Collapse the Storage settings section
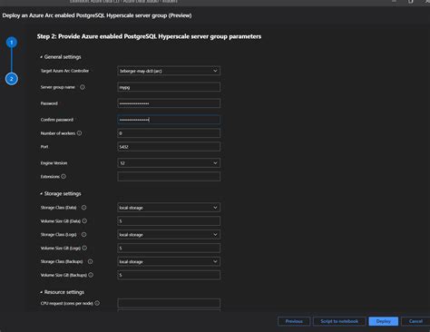The height and width of the screenshot is (332, 430). (x=61, y=193)
